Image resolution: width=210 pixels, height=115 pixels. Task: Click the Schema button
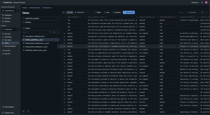click(x=41, y=22)
